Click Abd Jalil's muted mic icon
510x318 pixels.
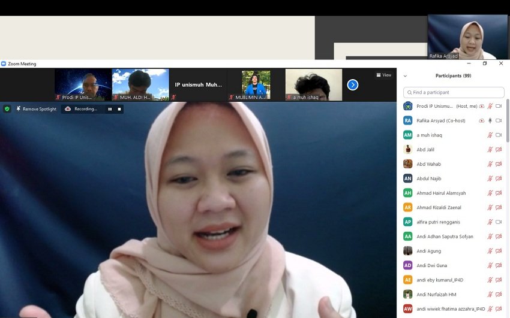490,150
